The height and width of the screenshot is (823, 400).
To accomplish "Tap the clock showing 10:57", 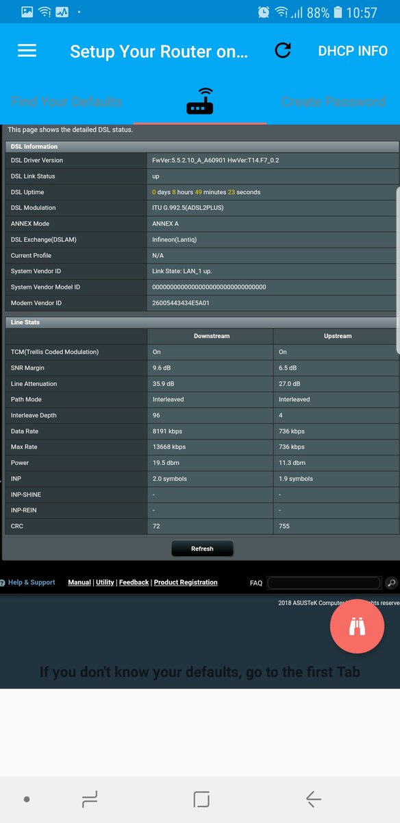I will [x=362, y=12].
